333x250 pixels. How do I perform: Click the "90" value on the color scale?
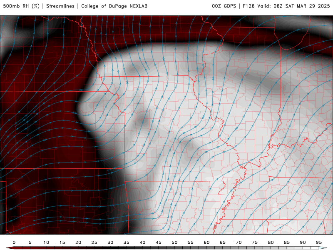pyautogui.click(x=303, y=242)
